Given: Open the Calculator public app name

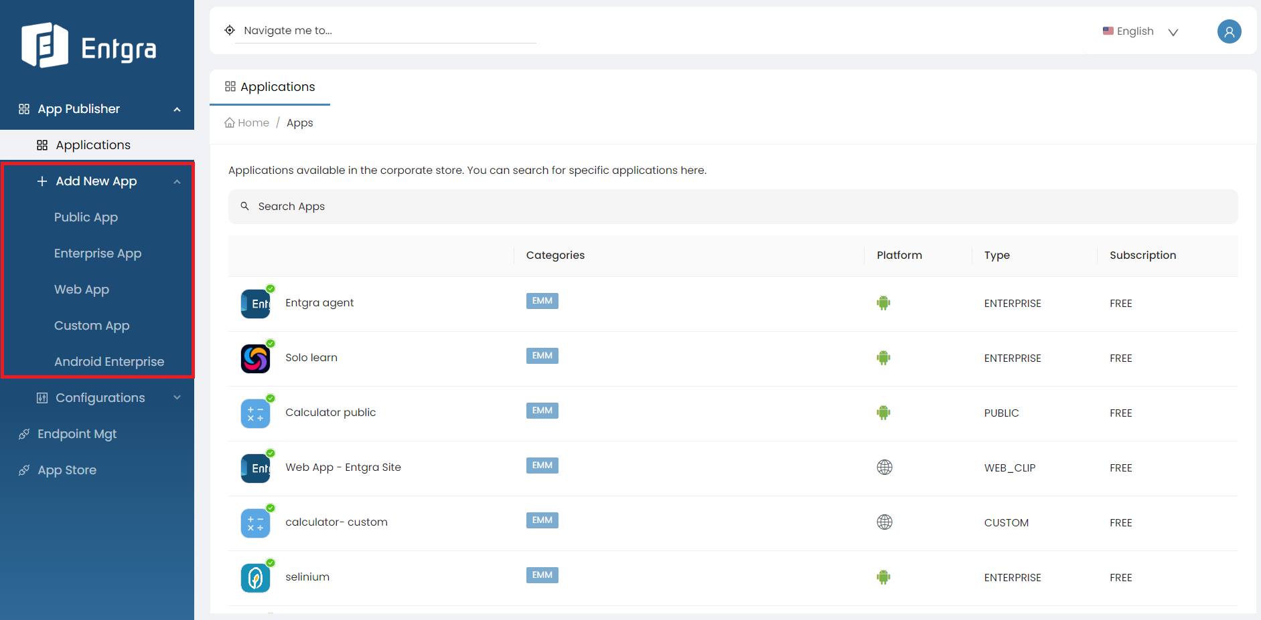Looking at the screenshot, I should pyautogui.click(x=331, y=413).
